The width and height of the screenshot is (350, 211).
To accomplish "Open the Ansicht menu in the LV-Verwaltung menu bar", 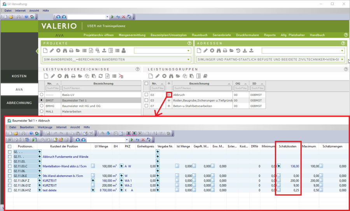I will [34, 10].
